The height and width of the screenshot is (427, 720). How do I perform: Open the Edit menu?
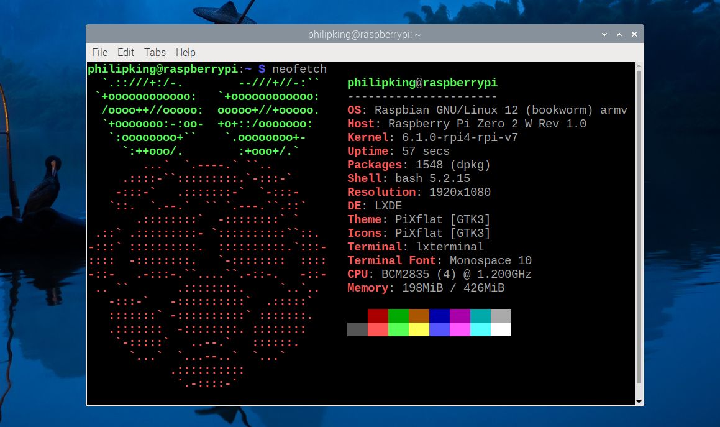pos(125,52)
